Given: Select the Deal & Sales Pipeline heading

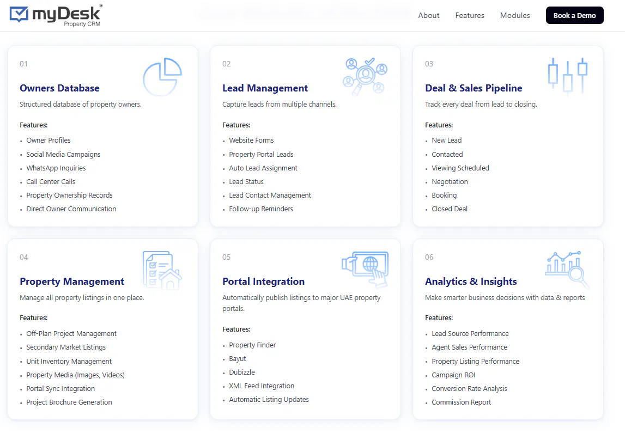Looking at the screenshot, I should tap(474, 88).
